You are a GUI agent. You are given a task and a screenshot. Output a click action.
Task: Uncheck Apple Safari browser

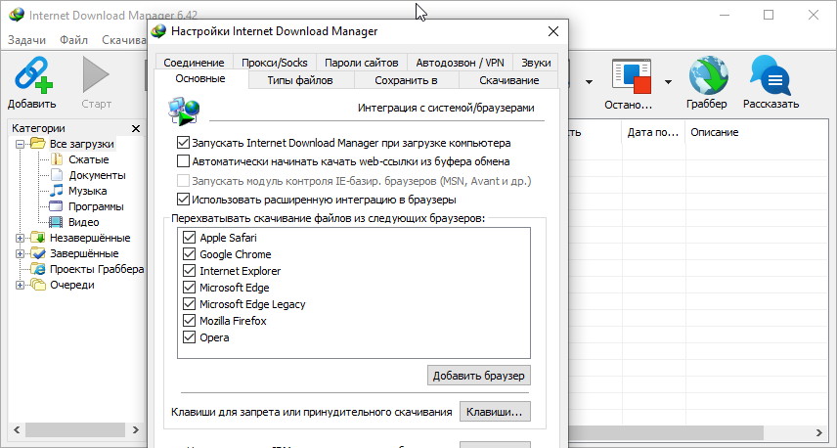189,237
